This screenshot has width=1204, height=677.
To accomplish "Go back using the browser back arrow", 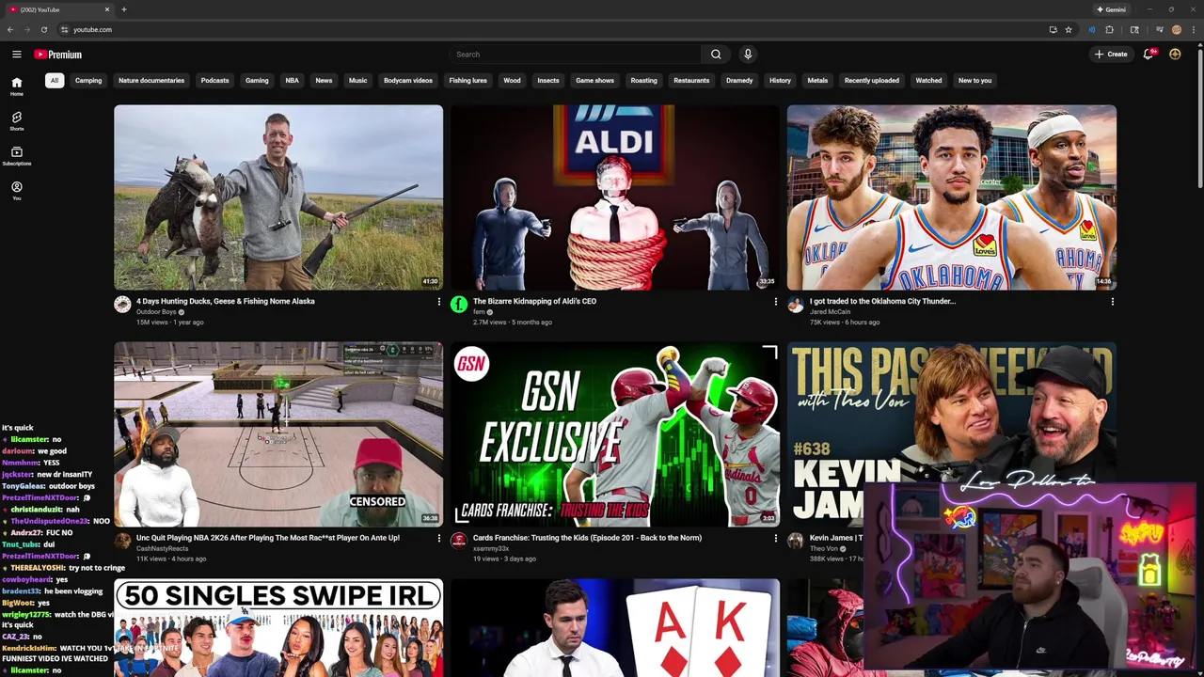I will tap(10, 29).
